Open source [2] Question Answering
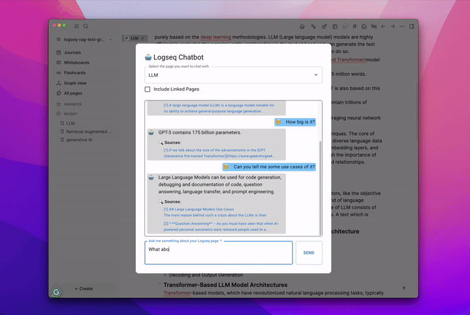 pyautogui.click(x=221, y=227)
